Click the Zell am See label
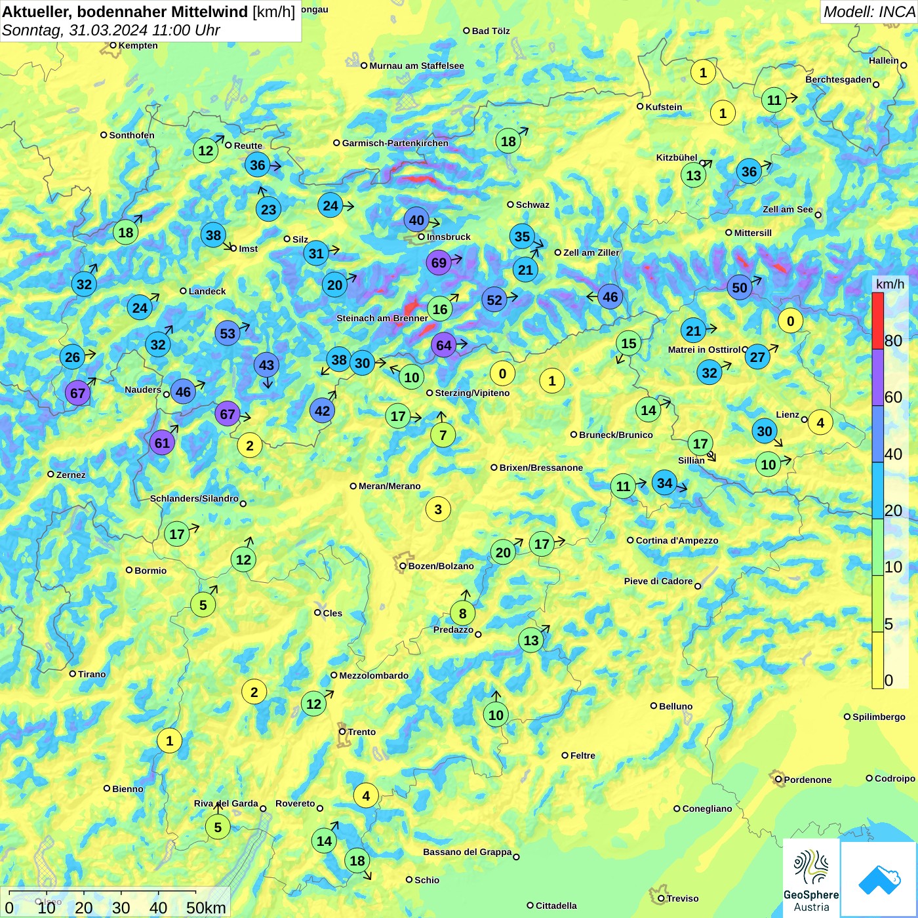Screen dimensions: 918x918 tap(788, 209)
